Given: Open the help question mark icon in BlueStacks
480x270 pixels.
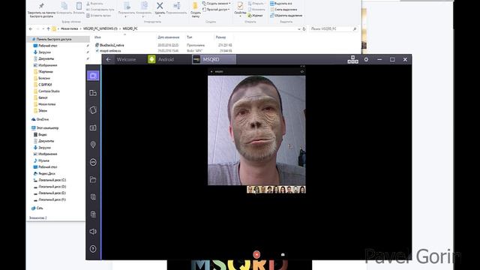Looking at the screenshot, I should [x=93, y=249].
